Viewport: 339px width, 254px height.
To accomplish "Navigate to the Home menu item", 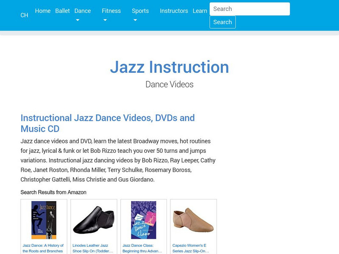I will (x=43, y=11).
